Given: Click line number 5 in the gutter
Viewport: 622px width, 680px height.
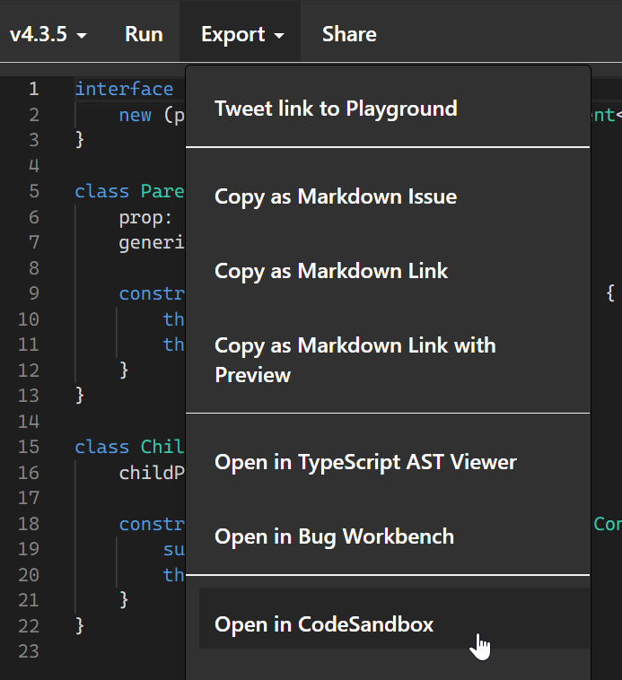Looking at the screenshot, I should coord(33,191).
